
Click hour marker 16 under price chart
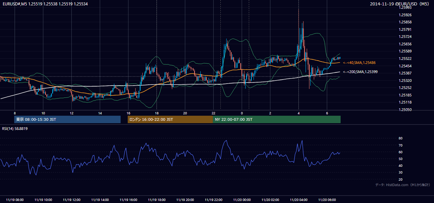coord(128,113)
